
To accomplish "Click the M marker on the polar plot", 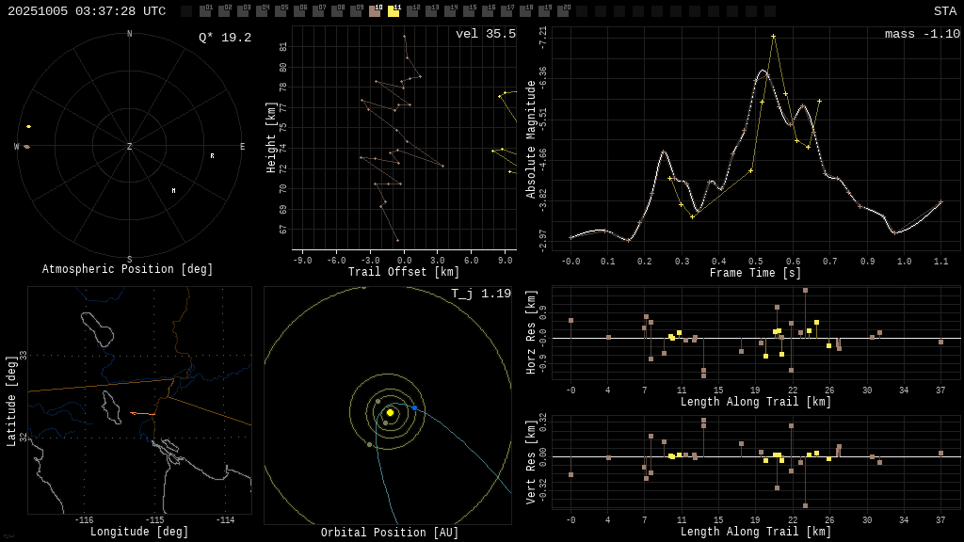I will tap(173, 191).
